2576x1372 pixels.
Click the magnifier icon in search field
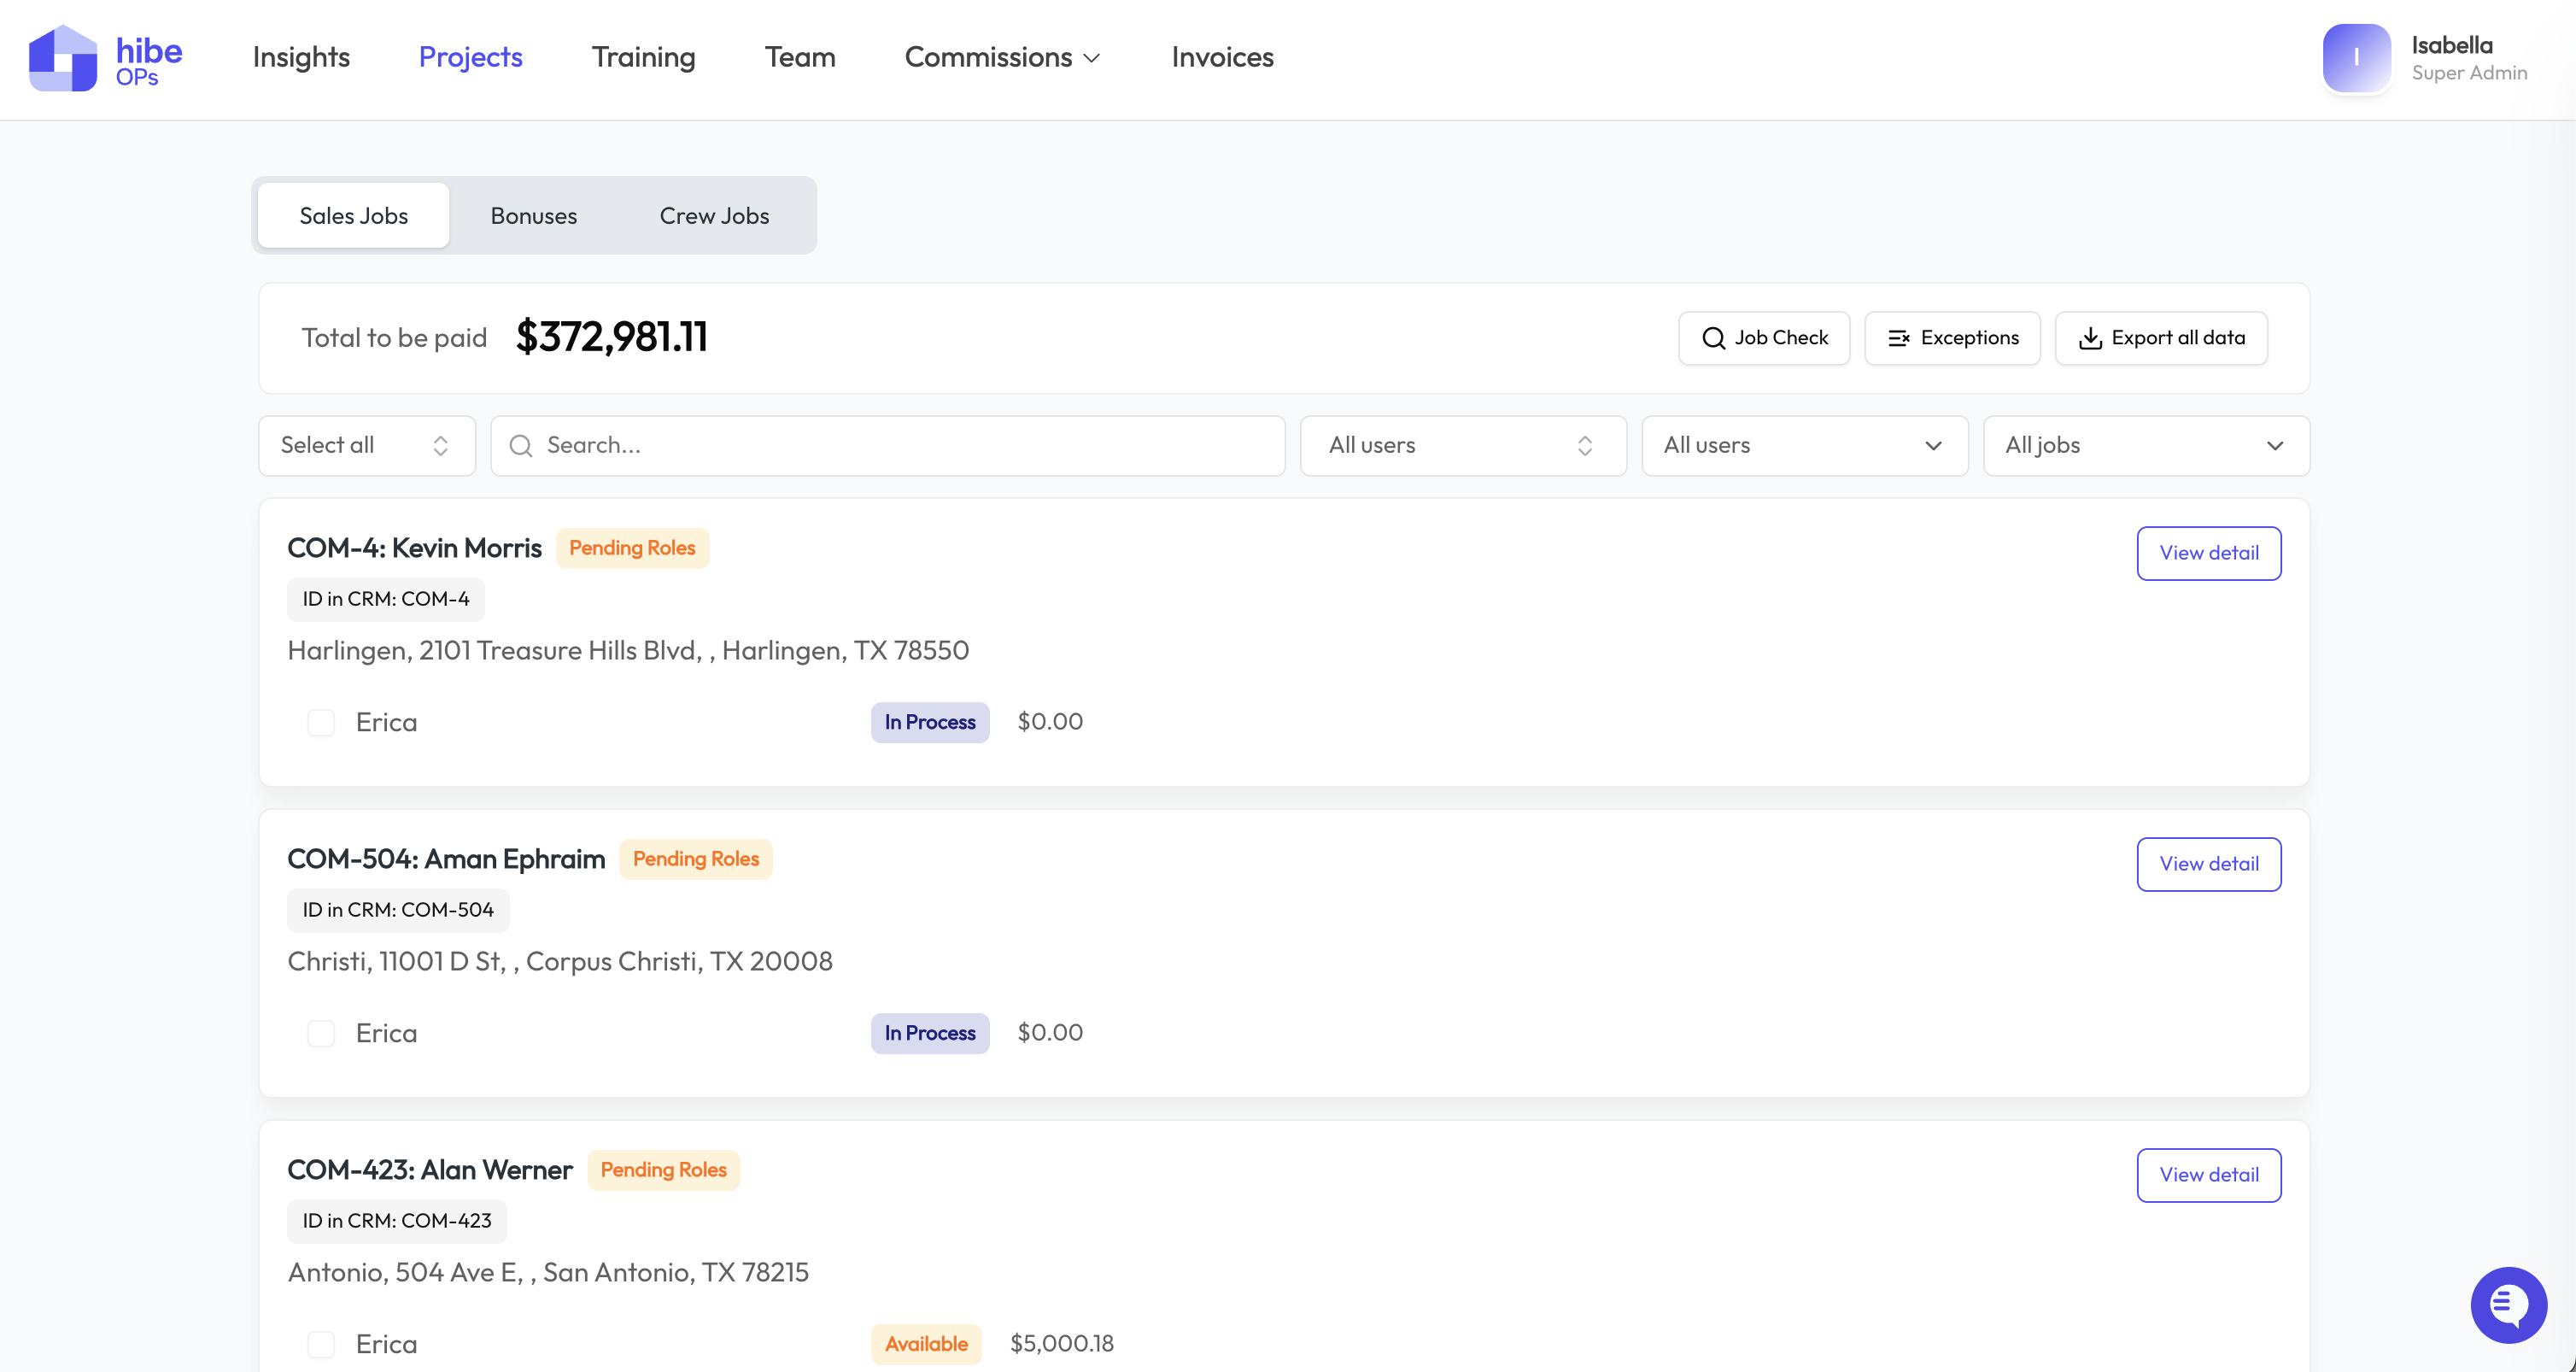tap(521, 446)
